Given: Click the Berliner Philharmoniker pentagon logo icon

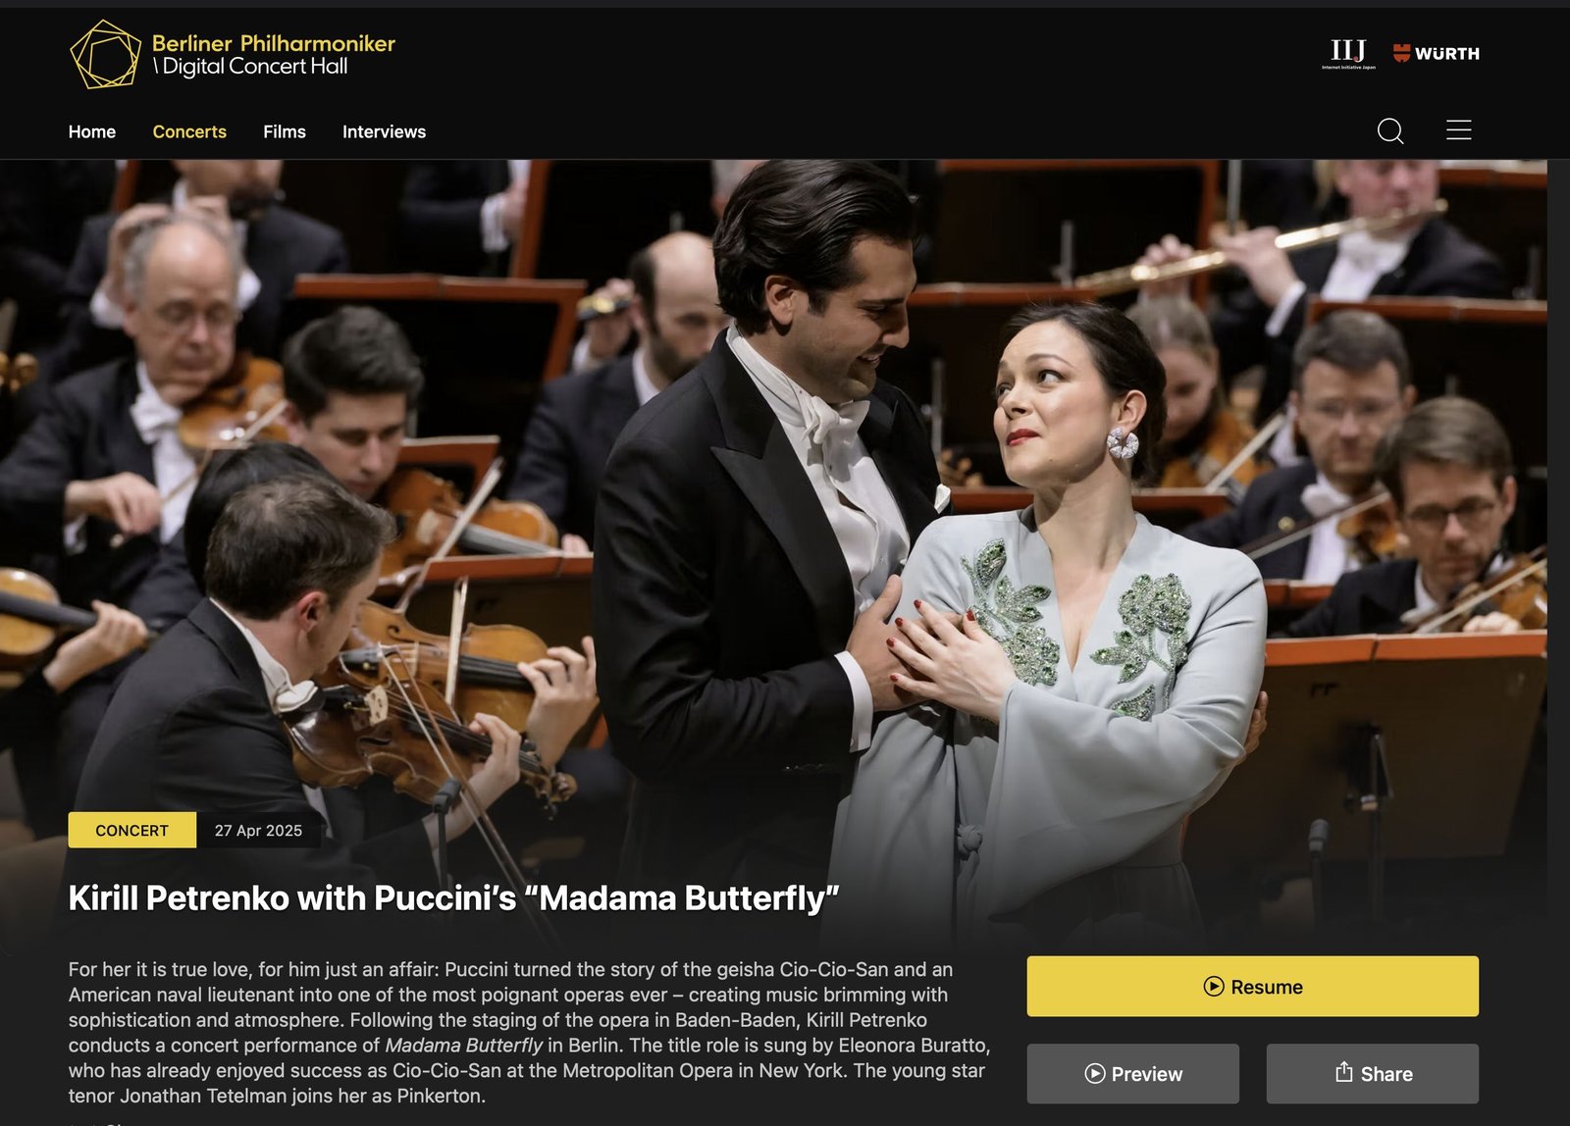Looking at the screenshot, I should tap(106, 54).
